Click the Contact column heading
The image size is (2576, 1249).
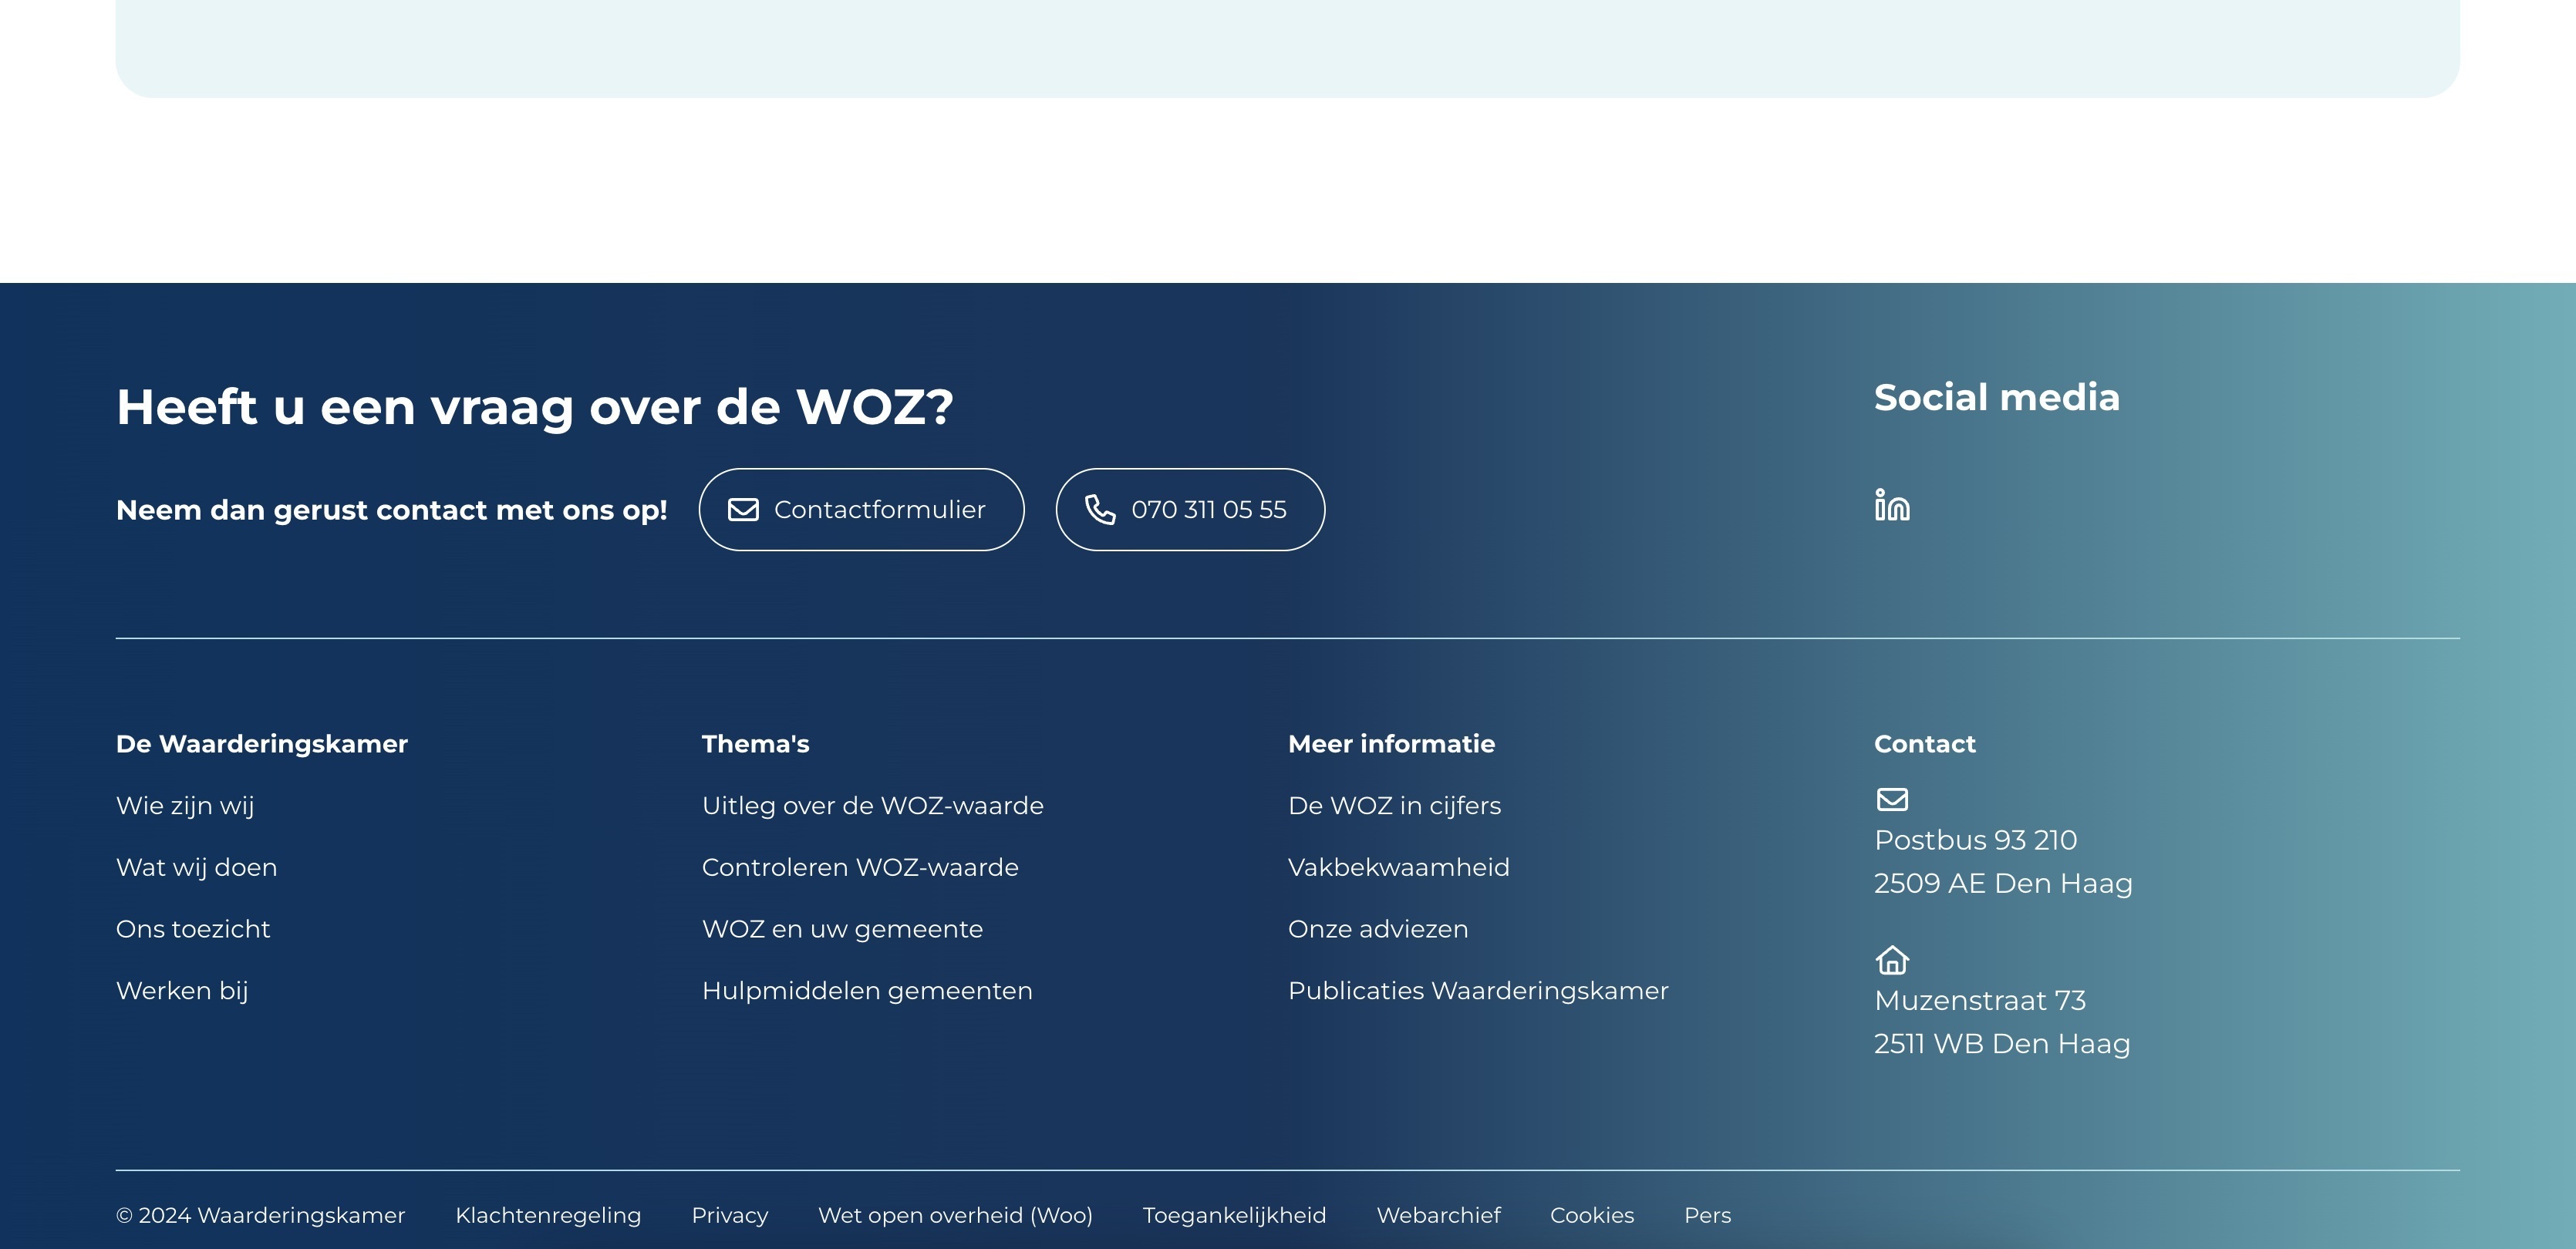click(1924, 744)
